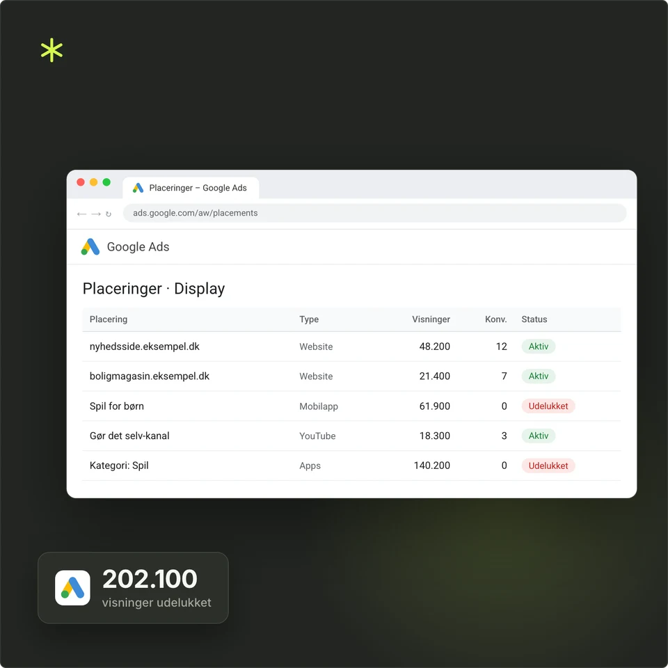Sort by the Placering column header
The image size is (668, 668).
tap(109, 319)
